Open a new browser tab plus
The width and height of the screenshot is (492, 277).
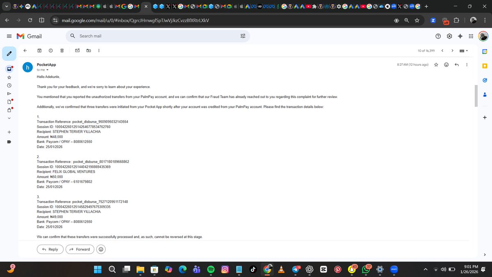pos(427,6)
